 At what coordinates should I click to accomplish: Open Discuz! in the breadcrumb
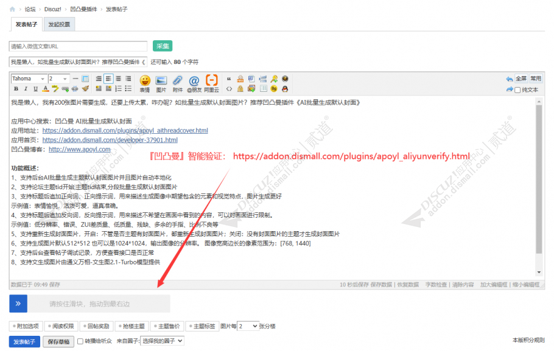click(52, 9)
